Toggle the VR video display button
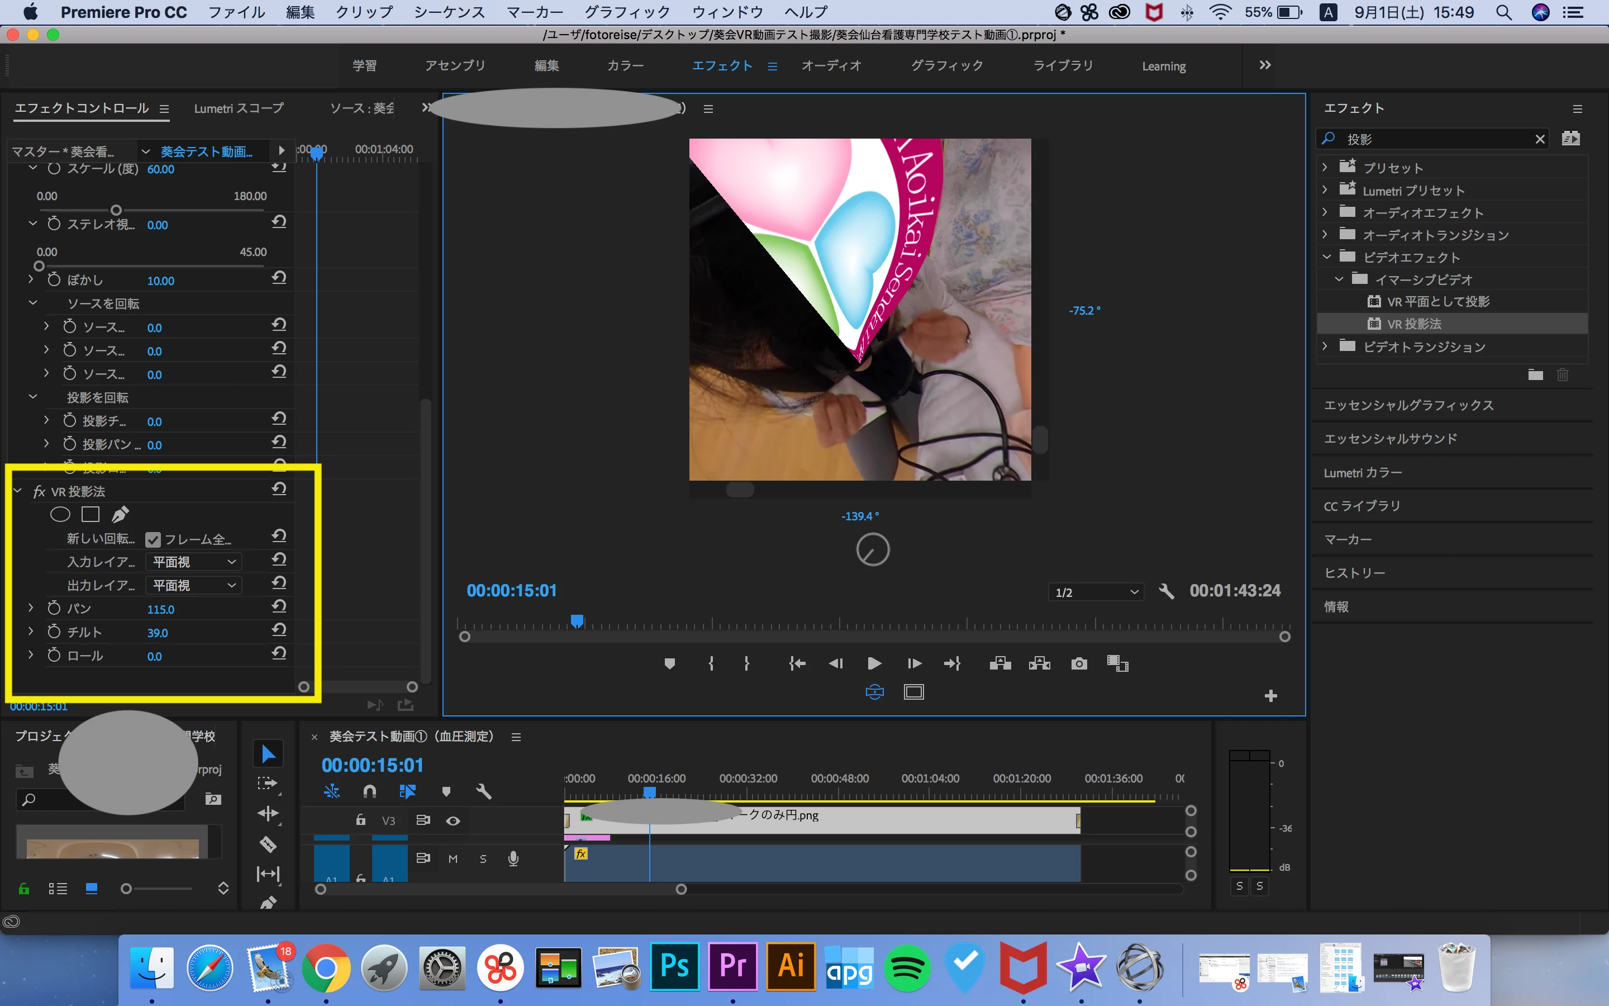Screen dimensions: 1609x1006 (x=874, y=692)
